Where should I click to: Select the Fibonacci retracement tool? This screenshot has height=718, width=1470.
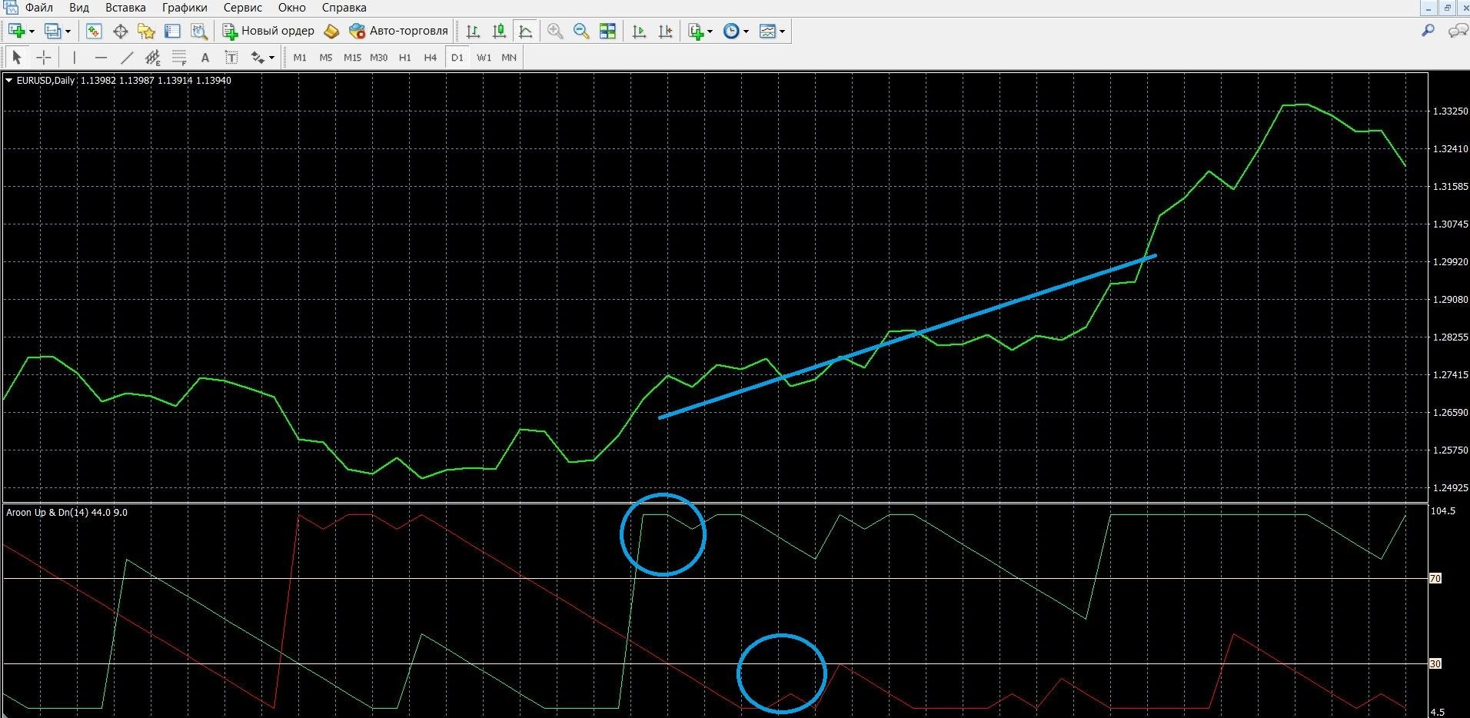179,57
